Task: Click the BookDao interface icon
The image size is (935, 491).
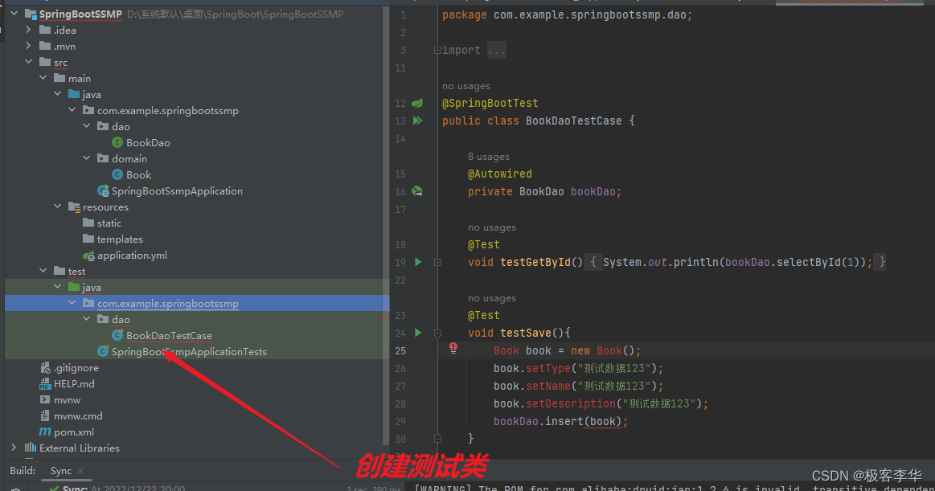Action: tap(117, 142)
